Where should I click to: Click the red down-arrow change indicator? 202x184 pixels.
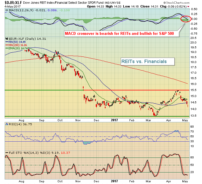click(x=188, y=7)
